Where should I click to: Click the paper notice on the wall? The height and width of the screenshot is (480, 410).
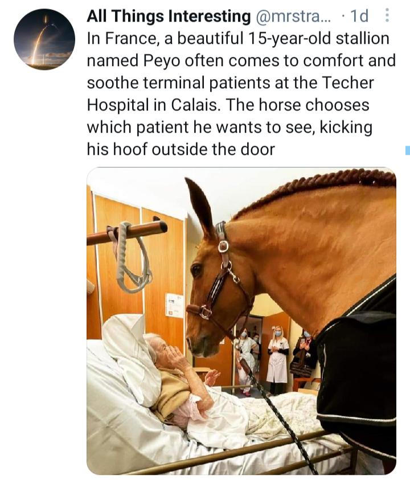(174, 305)
